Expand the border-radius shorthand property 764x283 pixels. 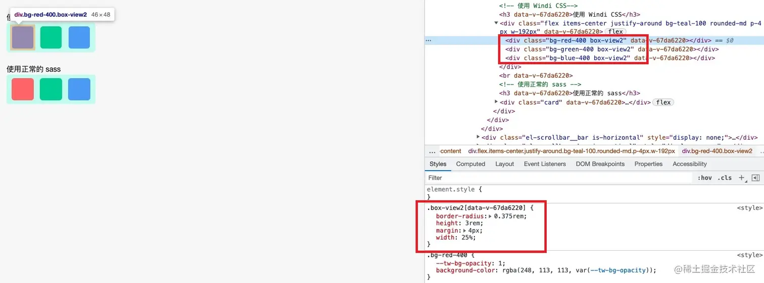pyautogui.click(x=490, y=216)
